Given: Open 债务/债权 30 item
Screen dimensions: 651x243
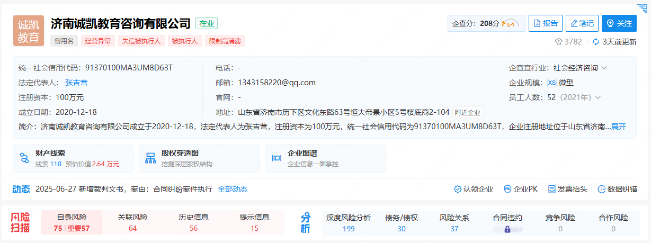Looking at the screenshot, I should [x=402, y=223].
